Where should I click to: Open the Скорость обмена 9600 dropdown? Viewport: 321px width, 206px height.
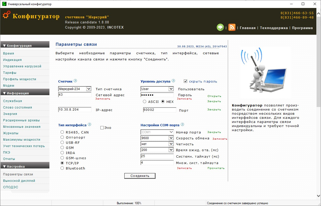(x=171, y=138)
